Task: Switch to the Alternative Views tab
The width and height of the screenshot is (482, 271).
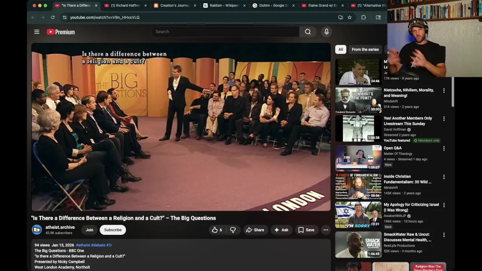Action: click(x=368, y=6)
